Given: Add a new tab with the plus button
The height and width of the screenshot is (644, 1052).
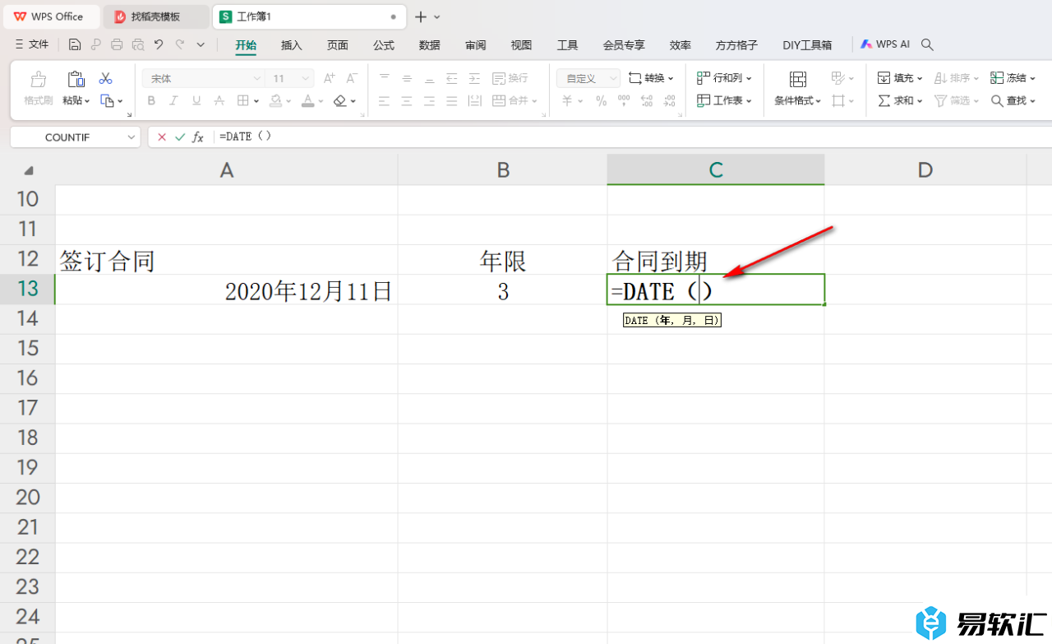Looking at the screenshot, I should (420, 16).
